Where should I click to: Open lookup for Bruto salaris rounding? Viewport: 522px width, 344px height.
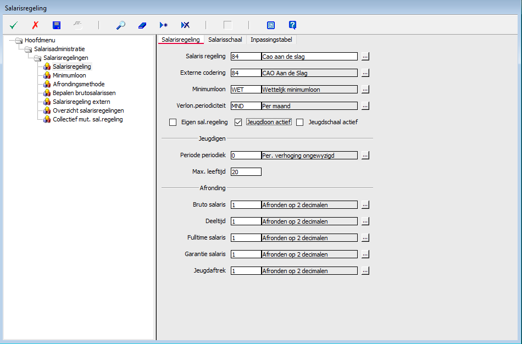(x=365, y=204)
